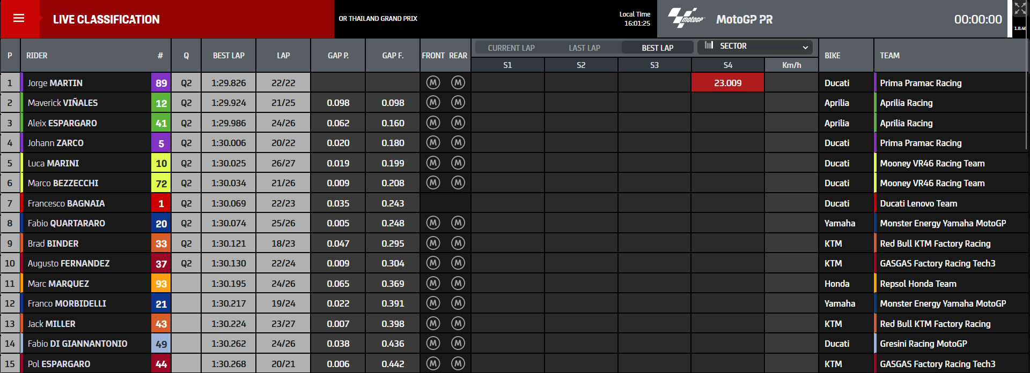Click front tyre icon for Maverick Viñales
This screenshot has height=373, width=1030.
[x=433, y=102]
